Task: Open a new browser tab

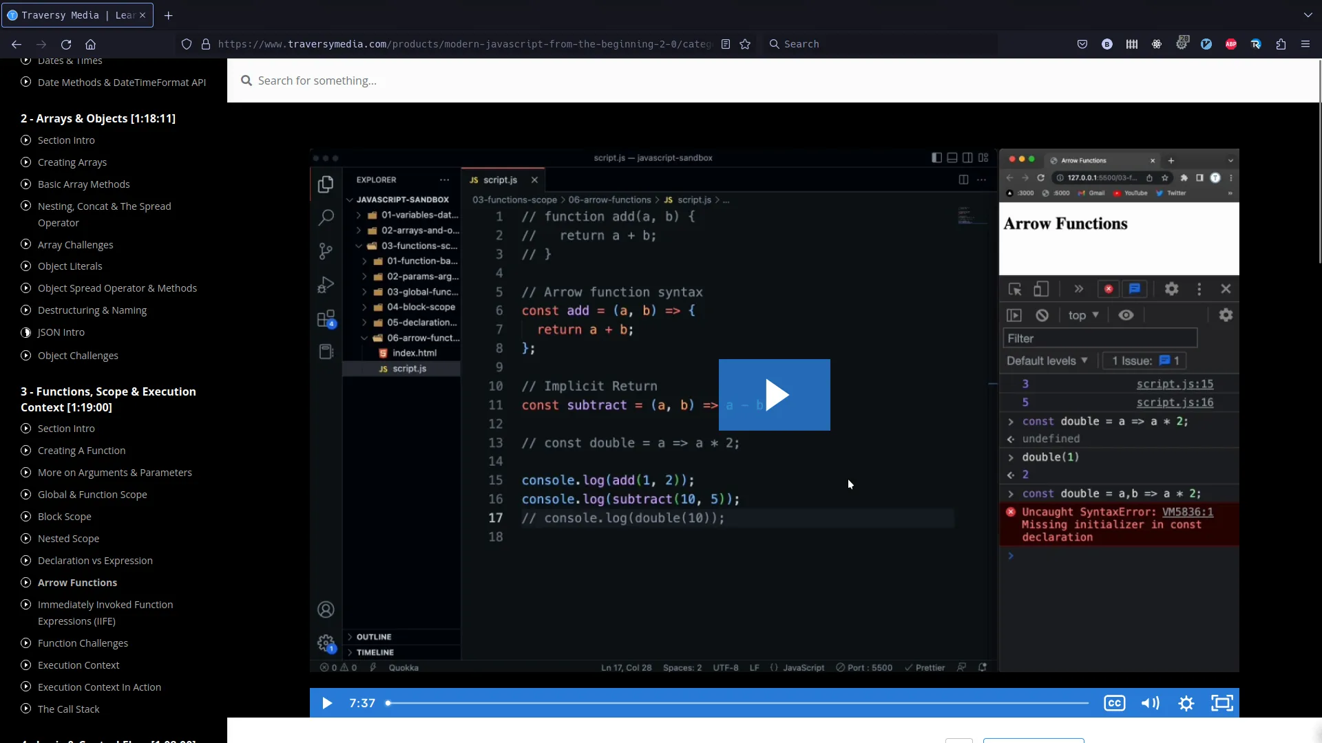Action: 169,15
